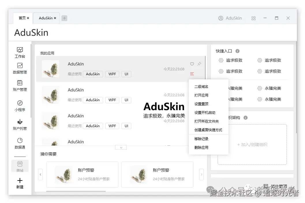305x203 pixels.
Task: Click the grid layout icon beside AduSkin username
Action: pyautogui.click(x=253, y=18)
